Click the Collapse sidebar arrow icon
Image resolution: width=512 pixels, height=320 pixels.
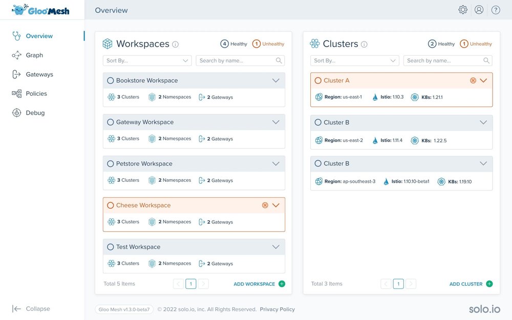click(16, 309)
